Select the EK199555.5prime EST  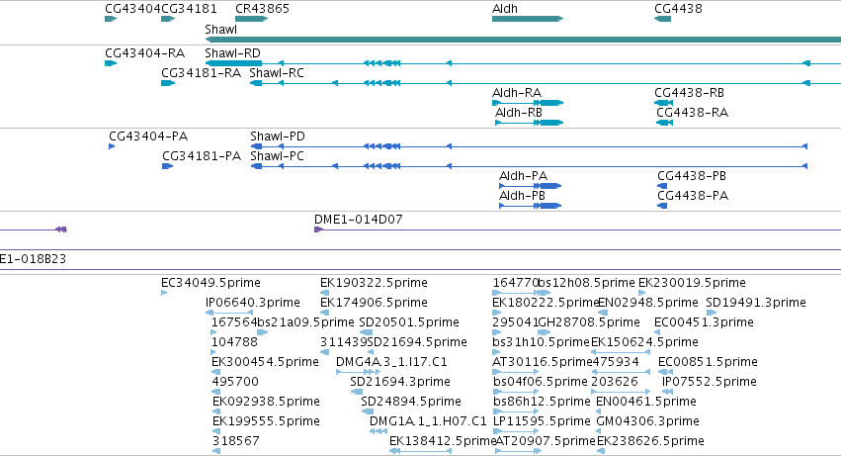click(x=216, y=431)
